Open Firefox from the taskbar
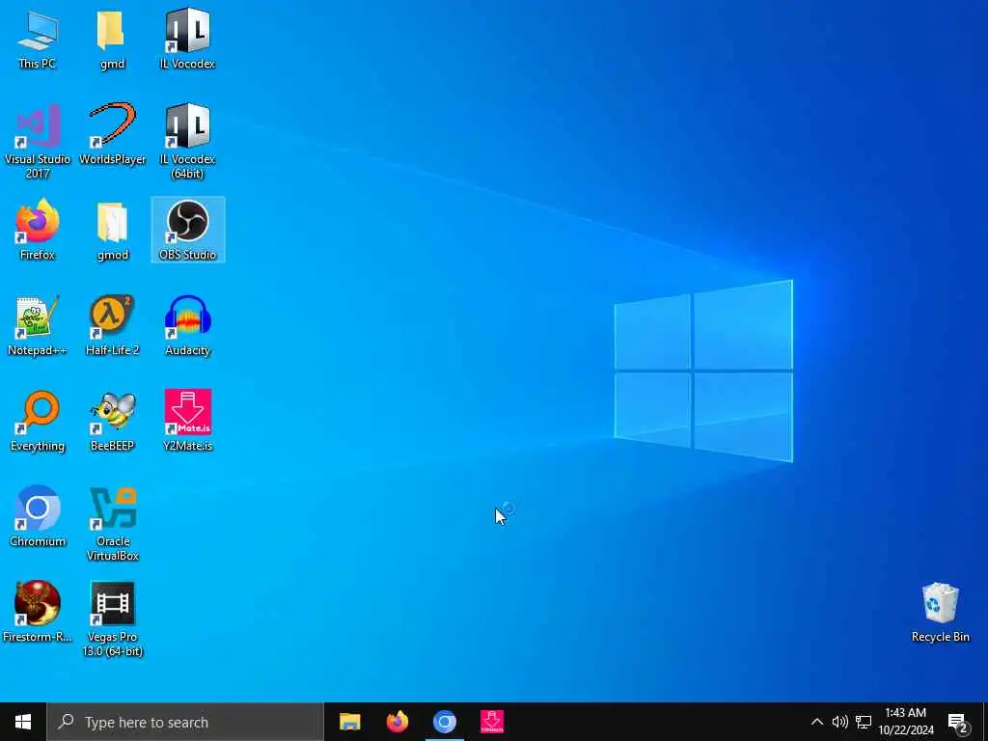 [397, 722]
